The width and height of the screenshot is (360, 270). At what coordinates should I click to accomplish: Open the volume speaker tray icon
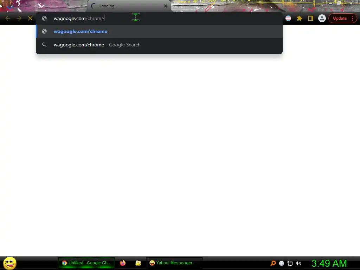click(x=298, y=263)
